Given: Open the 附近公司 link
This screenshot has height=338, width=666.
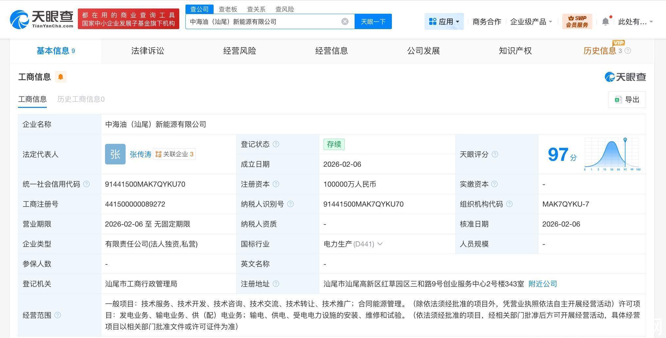Looking at the screenshot, I should (x=542, y=284).
